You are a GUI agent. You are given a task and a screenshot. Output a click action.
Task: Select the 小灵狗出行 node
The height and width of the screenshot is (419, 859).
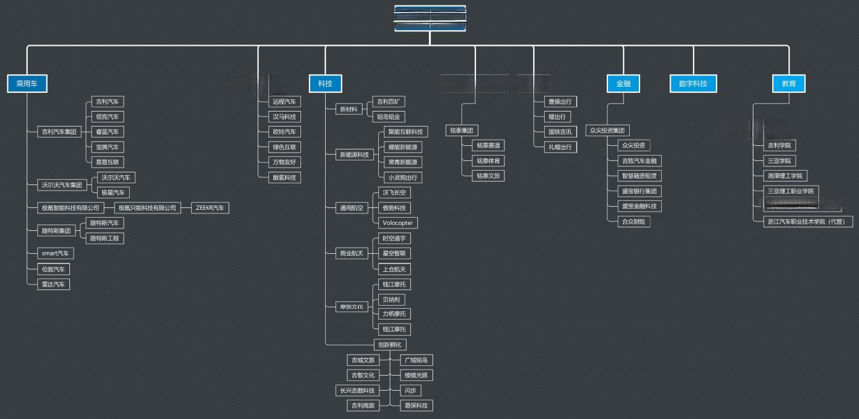[x=402, y=177]
